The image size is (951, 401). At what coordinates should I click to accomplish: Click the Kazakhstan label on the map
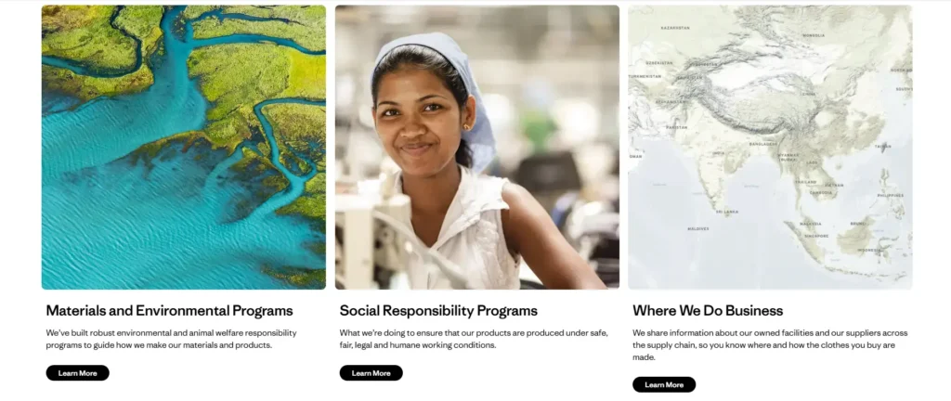pos(675,28)
